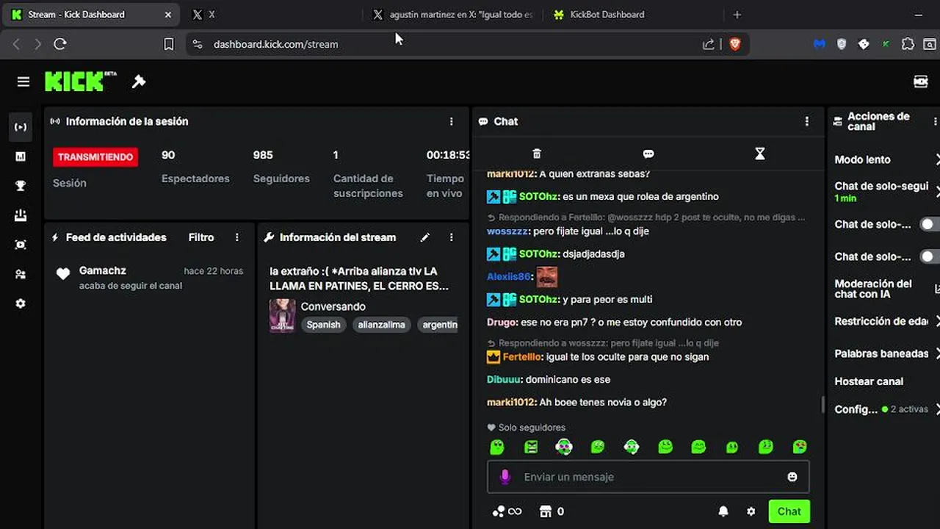Image resolution: width=940 pixels, height=529 pixels.
Task: Open the capture frame icon in the sidebar
Action: (x=21, y=245)
